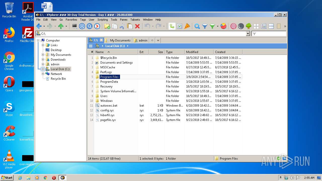The width and height of the screenshot is (322, 181).
Task: Open the breadcrumb bar hamburger menu
Action: [x=91, y=46]
